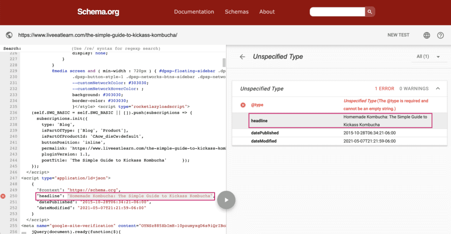Click the "@context" line in the code
Viewport: 451px width, 234px height.
point(78,190)
